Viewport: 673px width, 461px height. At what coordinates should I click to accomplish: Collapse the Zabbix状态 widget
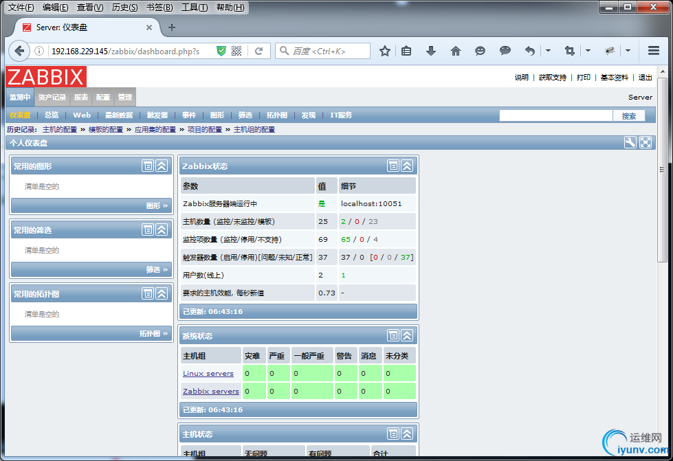coord(407,166)
